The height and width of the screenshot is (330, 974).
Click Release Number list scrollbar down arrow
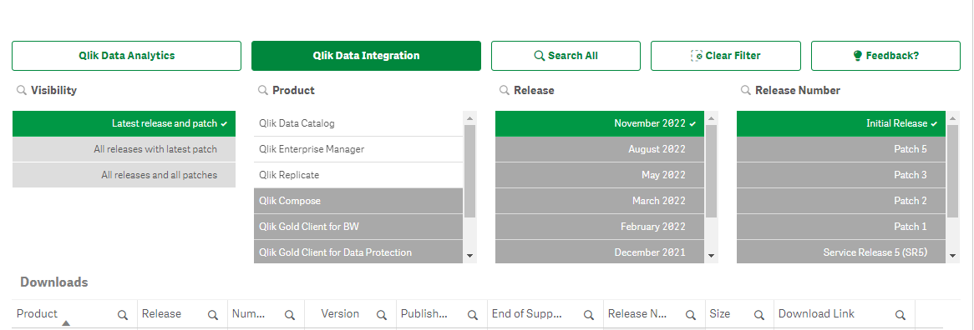pyautogui.click(x=953, y=256)
